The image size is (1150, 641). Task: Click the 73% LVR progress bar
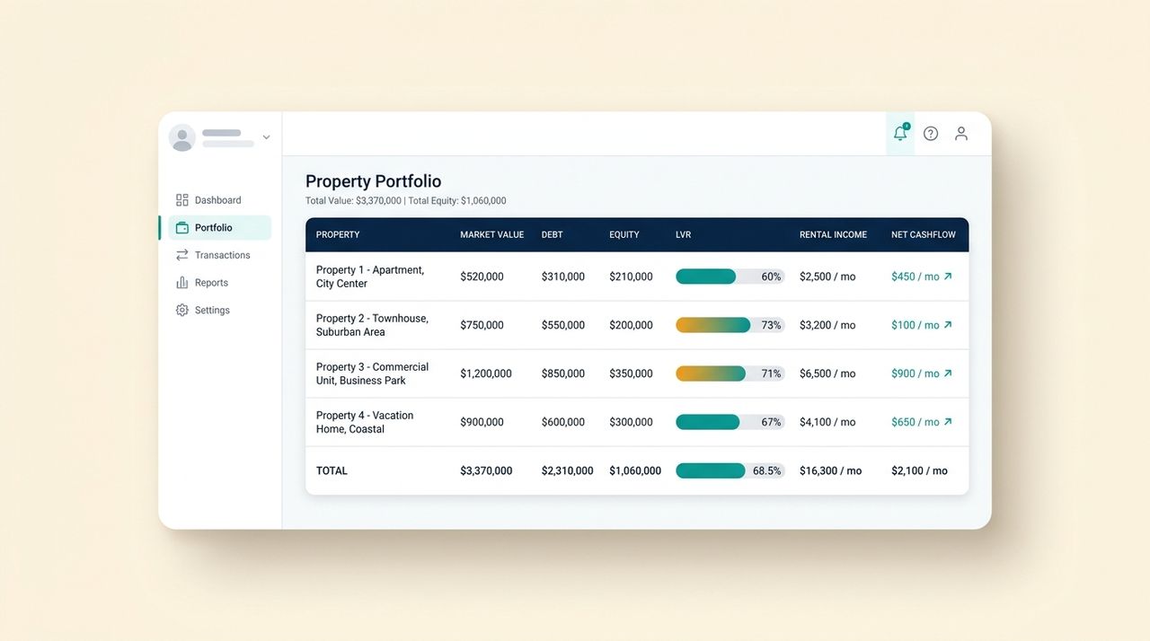pyautogui.click(x=730, y=325)
